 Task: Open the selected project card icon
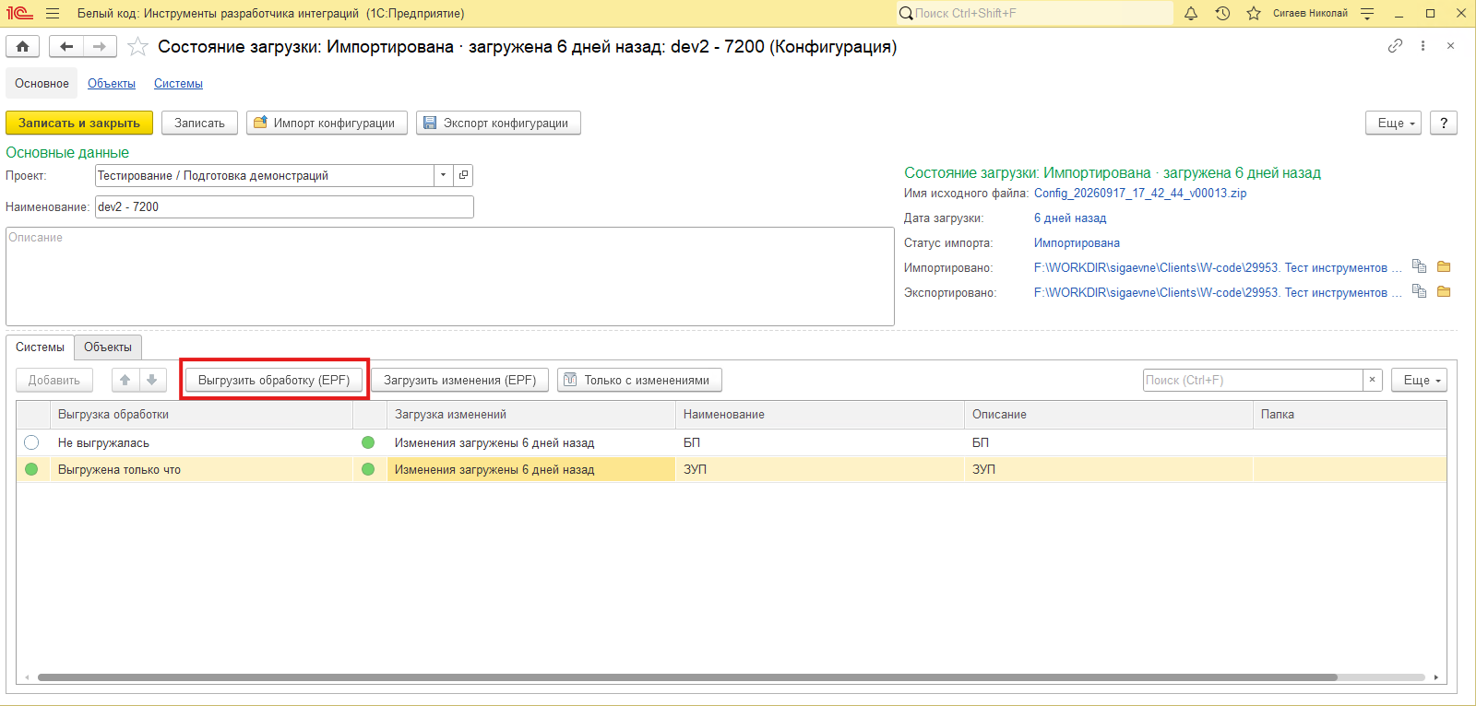pyautogui.click(x=463, y=175)
